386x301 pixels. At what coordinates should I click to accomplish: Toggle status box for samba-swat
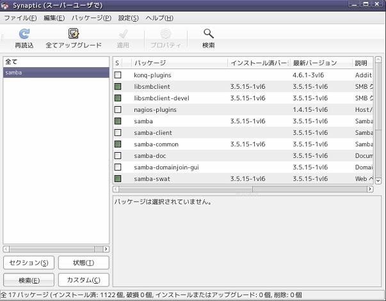pos(118,179)
